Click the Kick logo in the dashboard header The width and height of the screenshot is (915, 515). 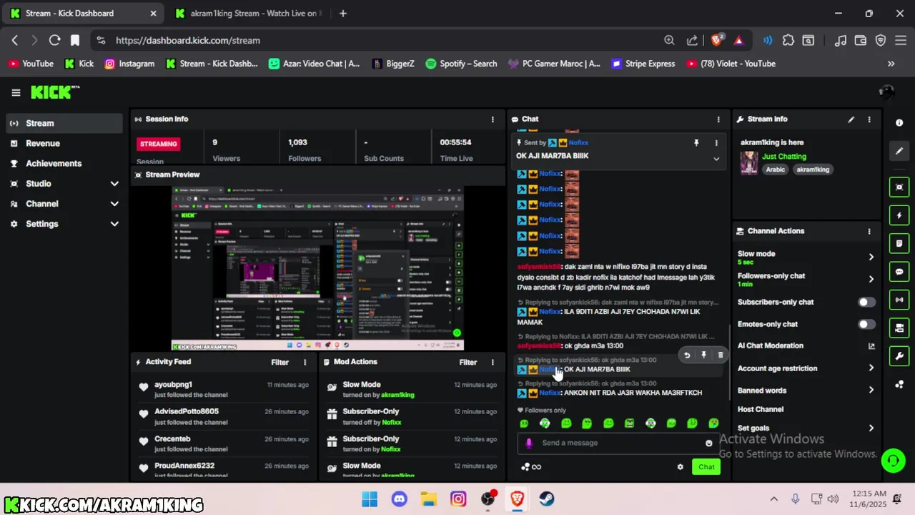coord(55,92)
